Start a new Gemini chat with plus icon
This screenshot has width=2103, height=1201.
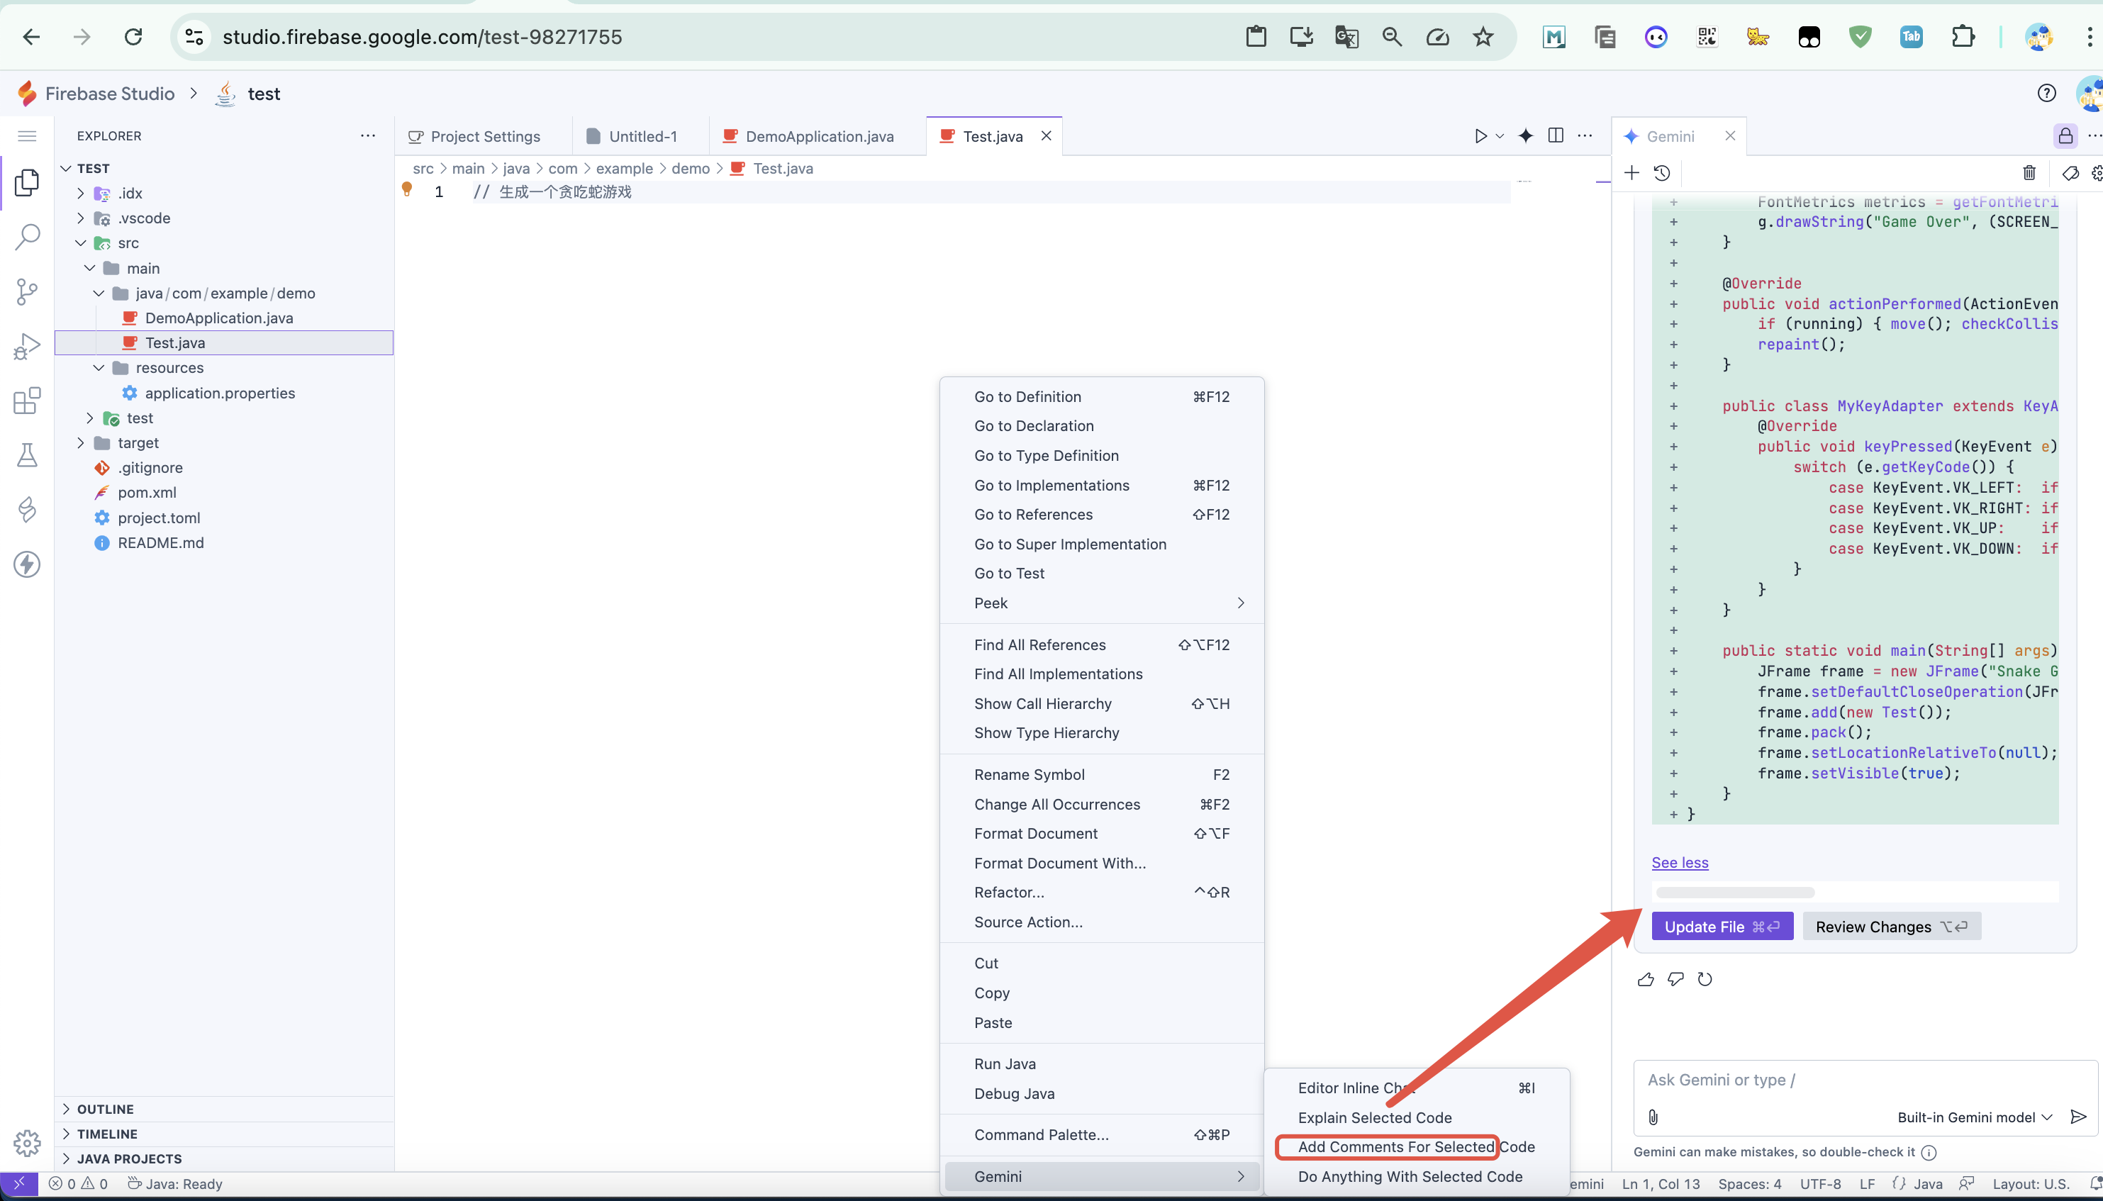click(1631, 172)
